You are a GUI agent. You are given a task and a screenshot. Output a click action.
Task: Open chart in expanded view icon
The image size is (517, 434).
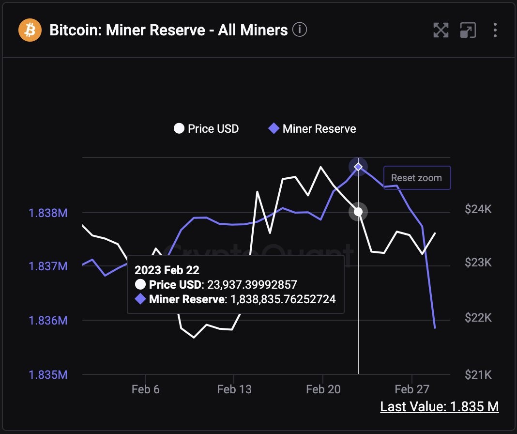[468, 30]
